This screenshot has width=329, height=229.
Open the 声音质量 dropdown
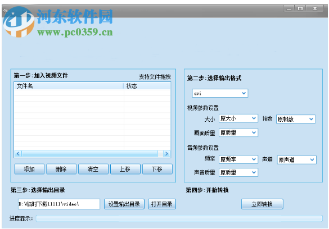238,172
